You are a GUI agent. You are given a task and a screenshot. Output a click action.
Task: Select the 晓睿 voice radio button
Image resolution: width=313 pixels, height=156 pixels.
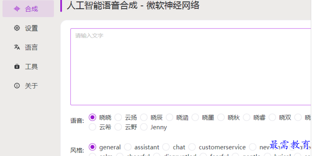247,117
